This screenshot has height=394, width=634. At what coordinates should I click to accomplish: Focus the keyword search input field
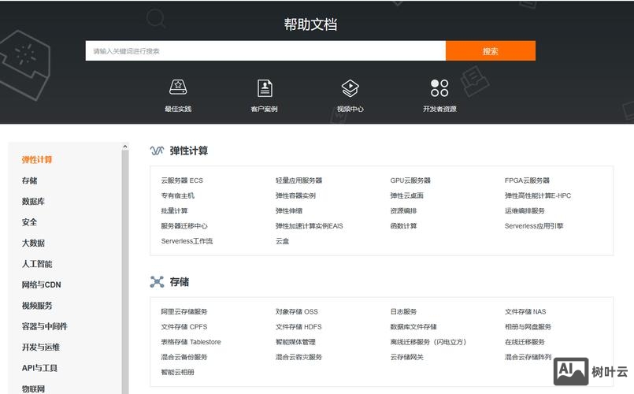pos(265,51)
